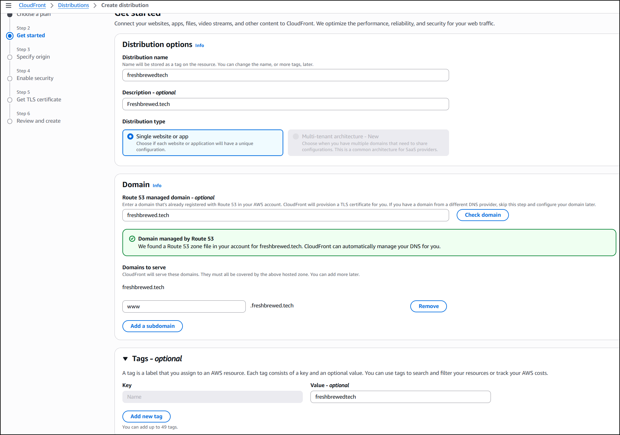The image size is (620, 435).
Task: Click the Step 2 radio indicator icon
Action: click(10, 36)
